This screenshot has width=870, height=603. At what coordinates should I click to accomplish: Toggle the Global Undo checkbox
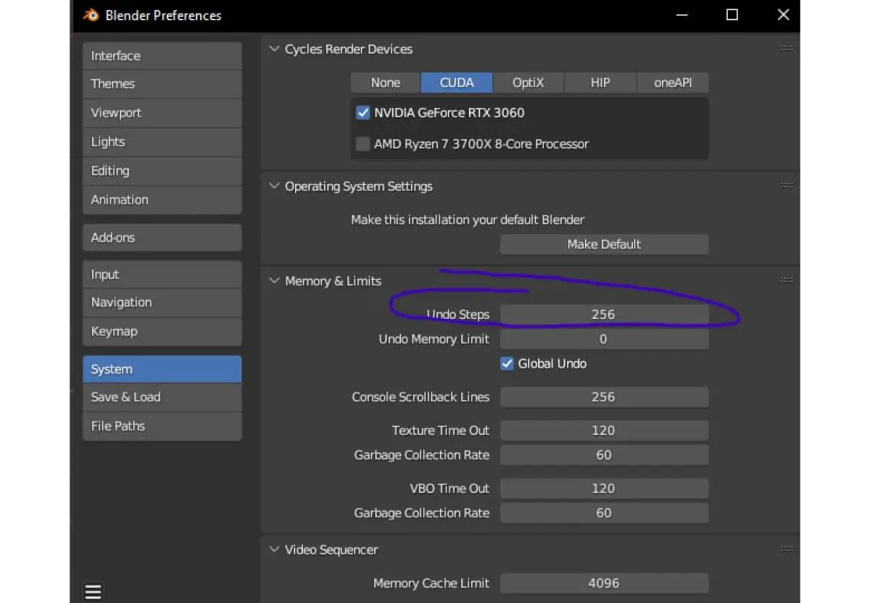507,364
